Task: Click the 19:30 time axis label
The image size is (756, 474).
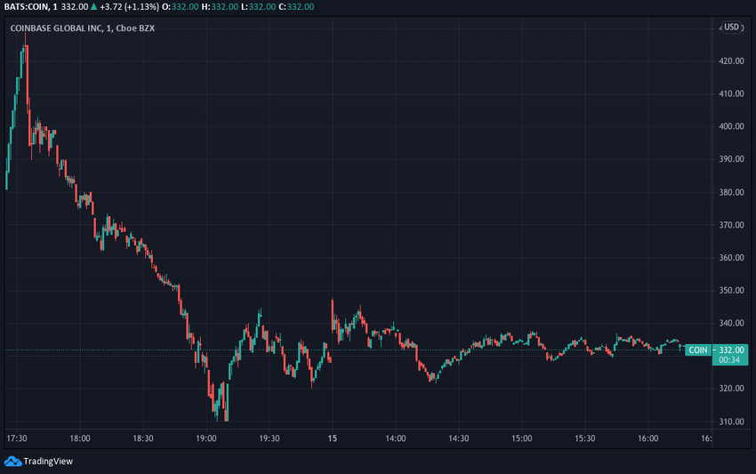Action: (x=269, y=438)
